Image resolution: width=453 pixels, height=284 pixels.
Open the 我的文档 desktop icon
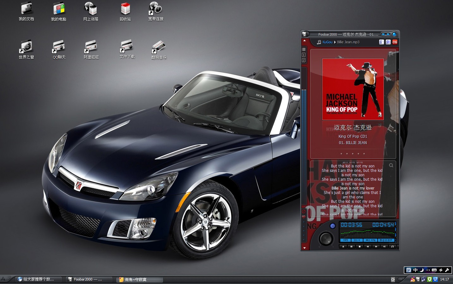coord(26,11)
